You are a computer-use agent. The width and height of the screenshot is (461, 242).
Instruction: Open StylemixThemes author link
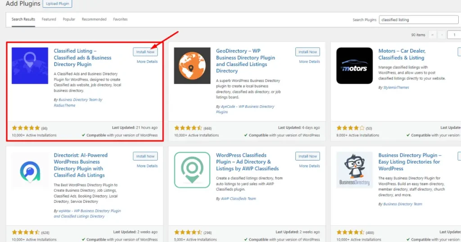396,88
